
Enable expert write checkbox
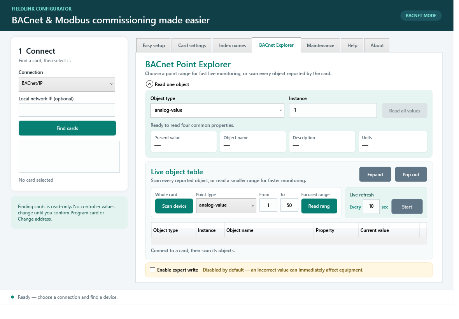point(152,270)
